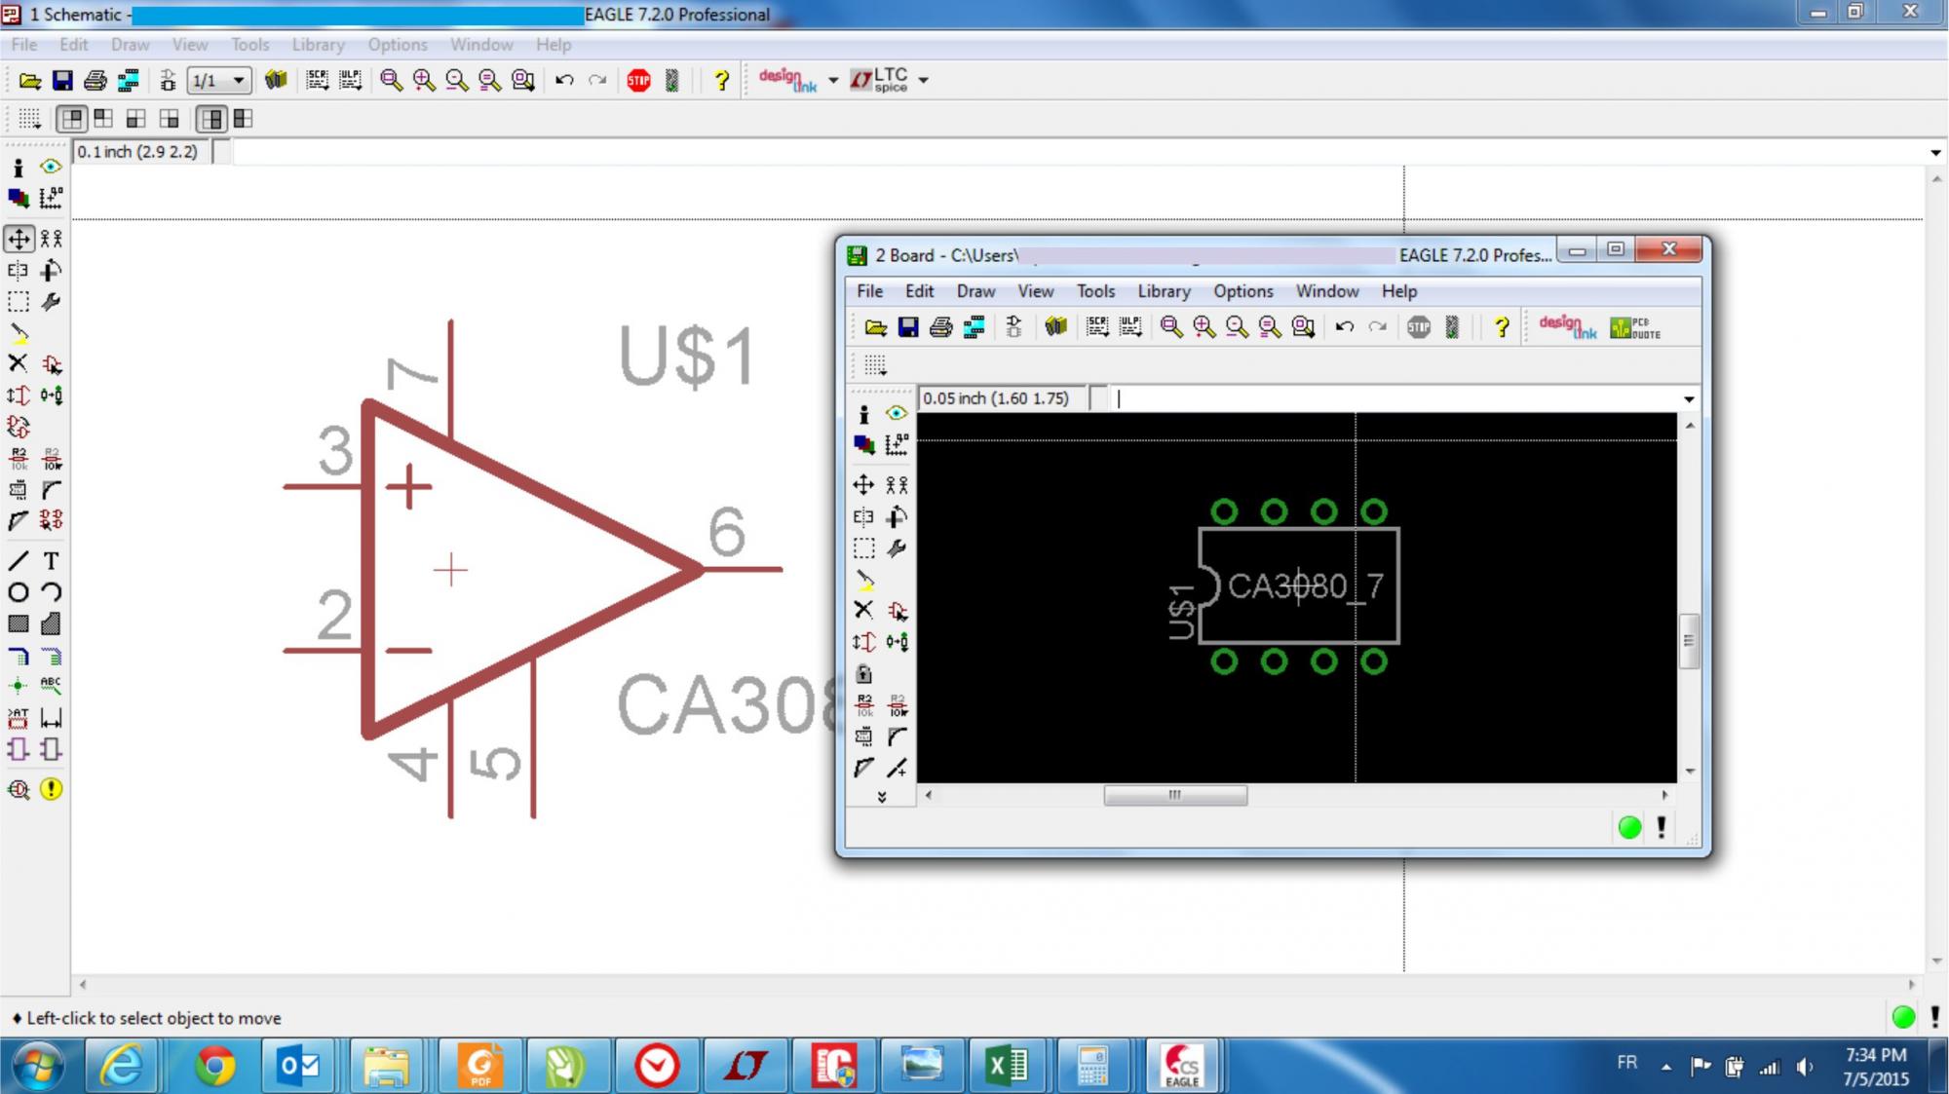The image size is (1949, 1094).
Task: Toggle the Board grid button
Action: point(874,365)
